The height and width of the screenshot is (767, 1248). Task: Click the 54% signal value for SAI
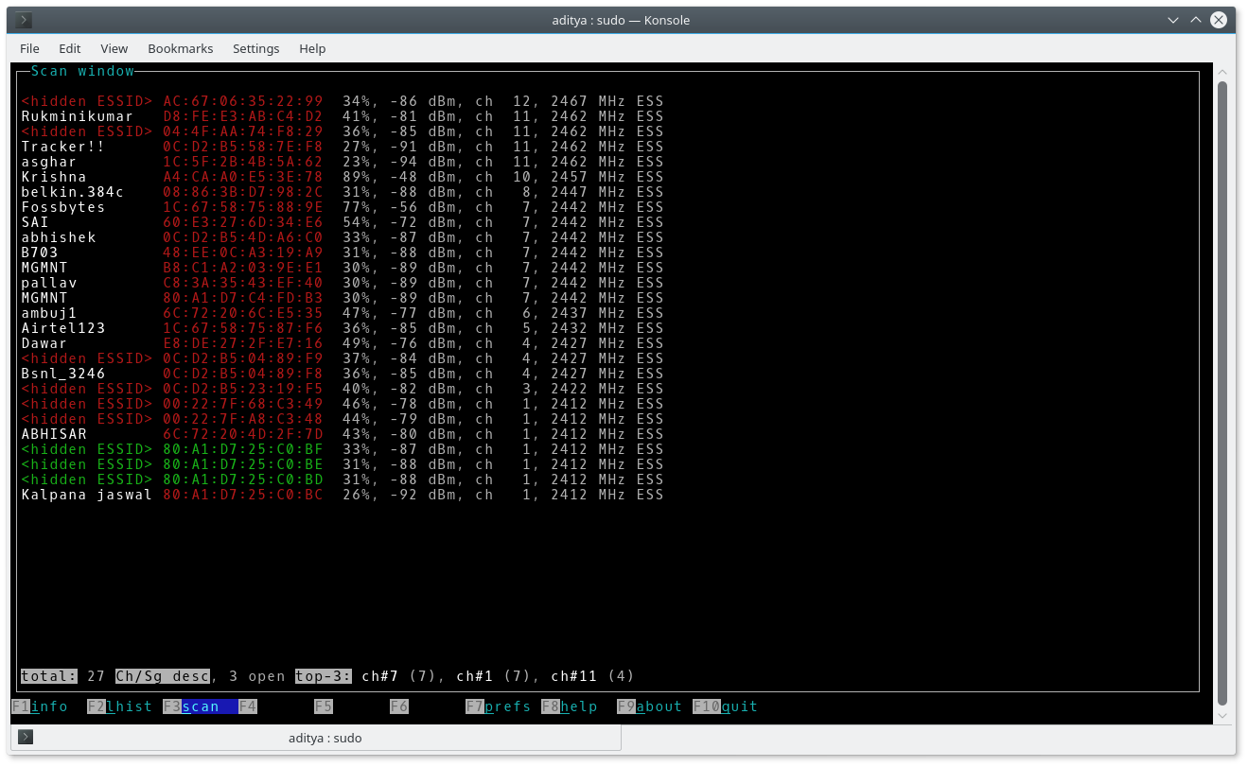pyautogui.click(x=357, y=222)
